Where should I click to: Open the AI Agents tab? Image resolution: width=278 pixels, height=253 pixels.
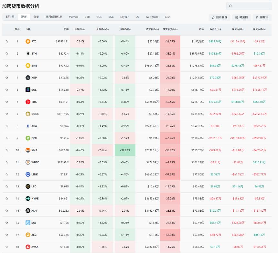point(152,17)
